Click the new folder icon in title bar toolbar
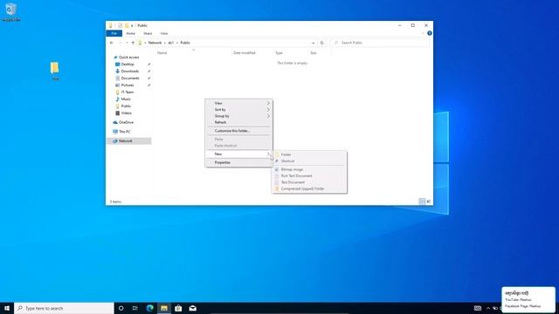 [127, 25]
